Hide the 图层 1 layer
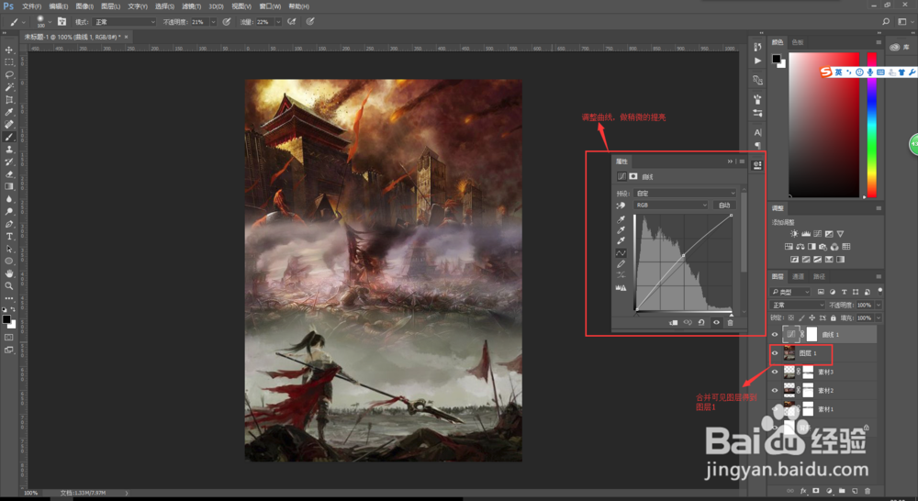918x501 pixels. (775, 353)
